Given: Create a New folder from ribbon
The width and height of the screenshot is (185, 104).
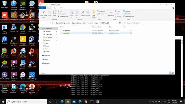Looking at the screenshot, I should point(94,14).
